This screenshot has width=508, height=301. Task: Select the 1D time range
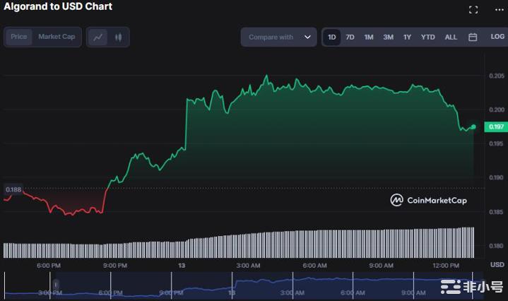[x=332, y=37]
